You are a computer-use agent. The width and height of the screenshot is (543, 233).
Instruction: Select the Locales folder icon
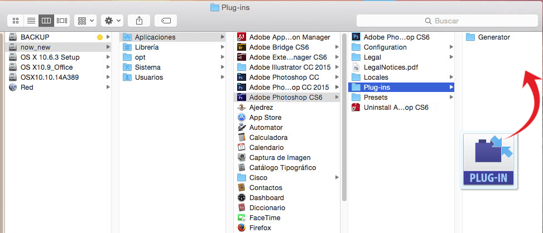[x=356, y=77]
